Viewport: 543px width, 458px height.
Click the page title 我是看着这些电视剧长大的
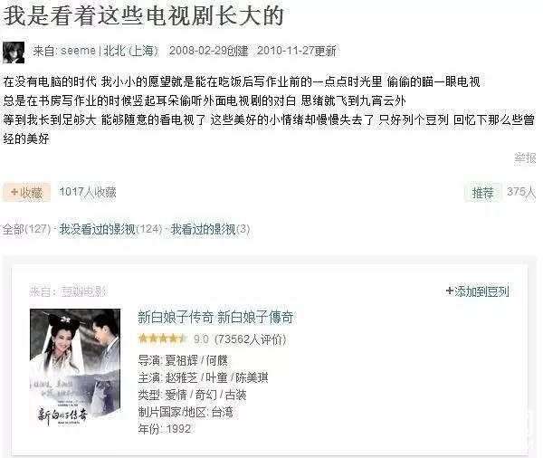tap(143, 16)
